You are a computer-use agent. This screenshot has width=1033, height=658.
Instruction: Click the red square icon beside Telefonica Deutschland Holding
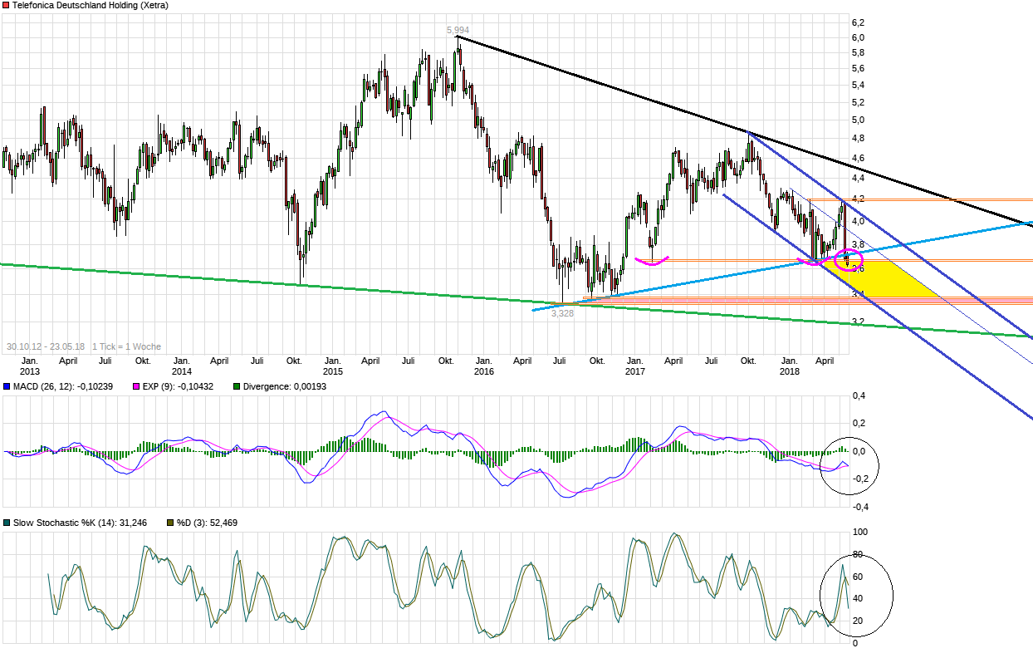tap(7, 5)
